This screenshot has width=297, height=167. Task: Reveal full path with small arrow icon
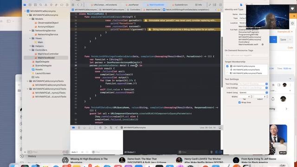(x=263, y=45)
